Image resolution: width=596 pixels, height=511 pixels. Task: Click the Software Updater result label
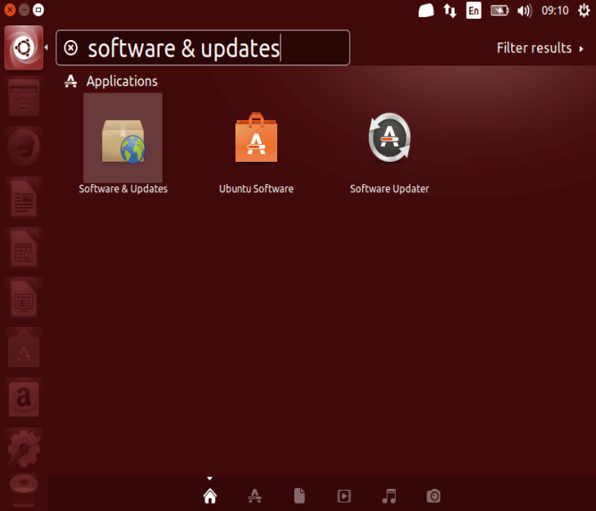pos(389,189)
